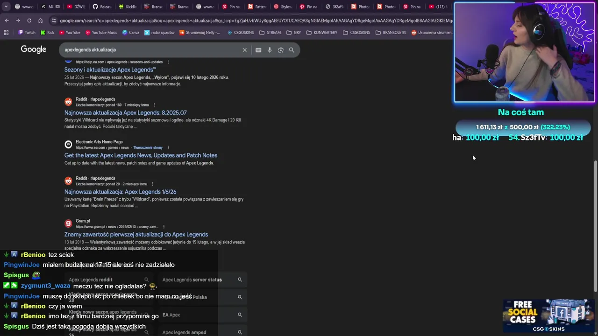The height and width of the screenshot is (336, 598).
Task: Open the apps grid in the bookmarks bar
Action: click(x=6, y=32)
